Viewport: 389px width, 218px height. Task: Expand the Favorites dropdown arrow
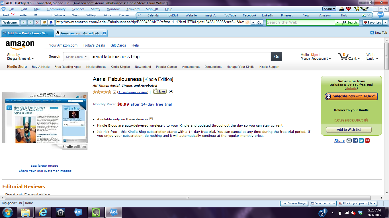385,22
